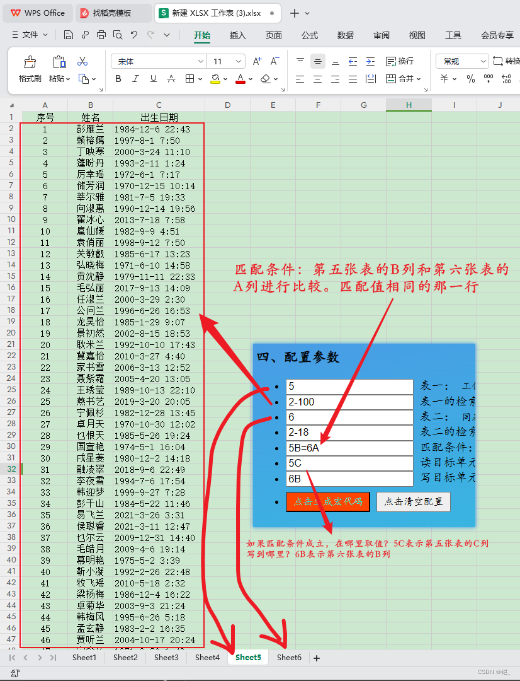Viewport: 520px width, 681px height.
Task: Center text horizontally
Action: [x=318, y=79]
